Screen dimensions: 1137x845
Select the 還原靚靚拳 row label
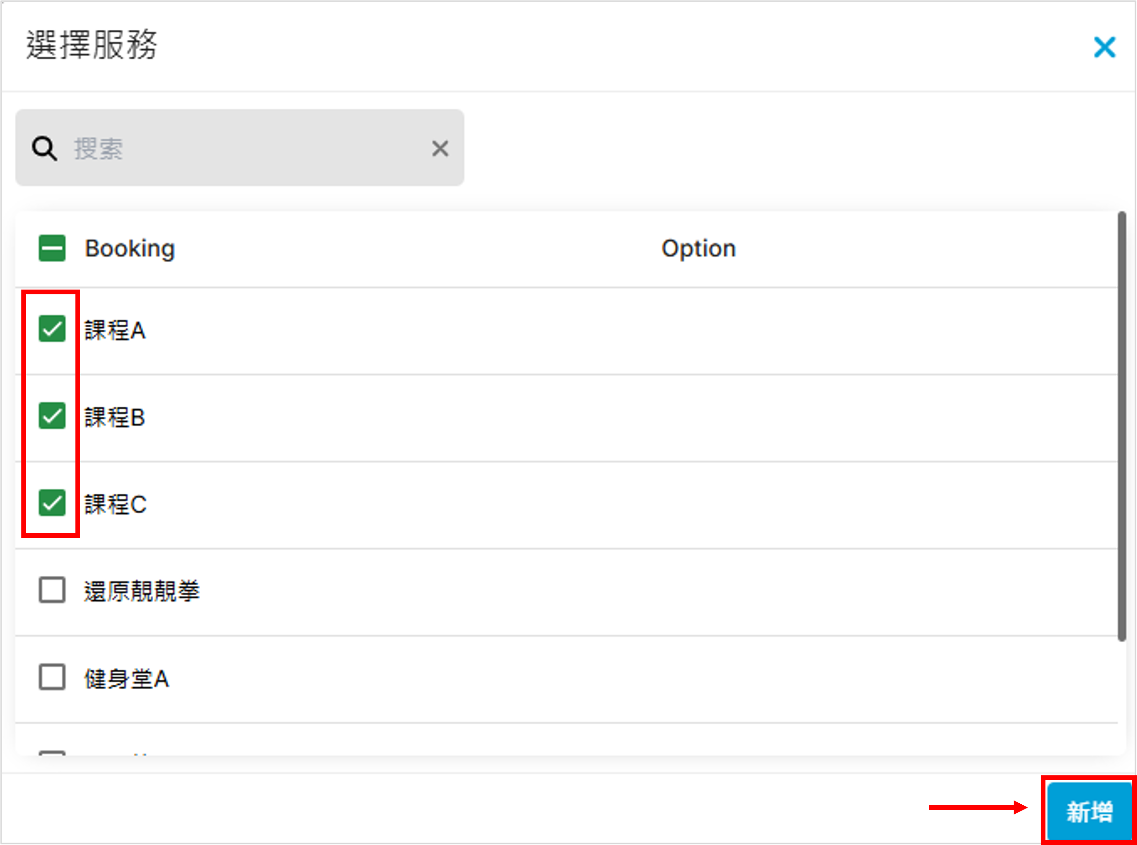click(x=142, y=591)
